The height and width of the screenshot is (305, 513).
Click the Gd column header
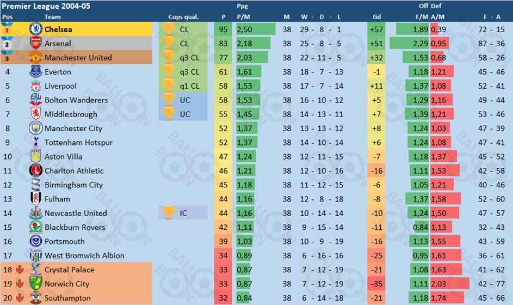tap(376, 17)
